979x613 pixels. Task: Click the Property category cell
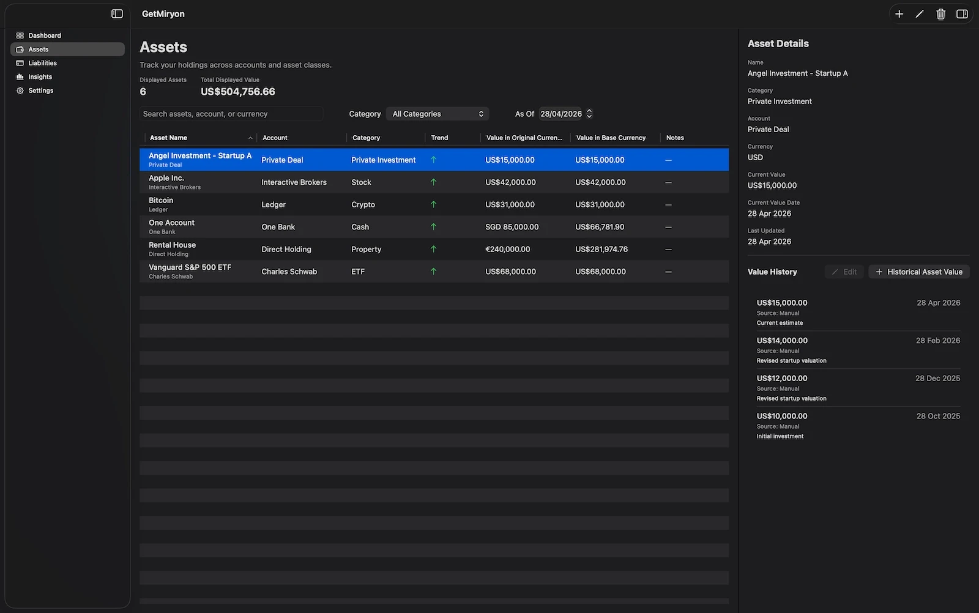tap(366, 249)
